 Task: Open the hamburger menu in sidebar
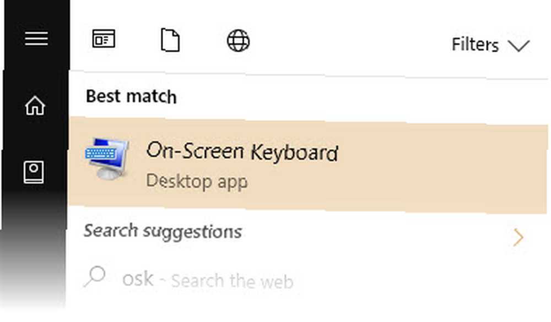(x=36, y=39)
